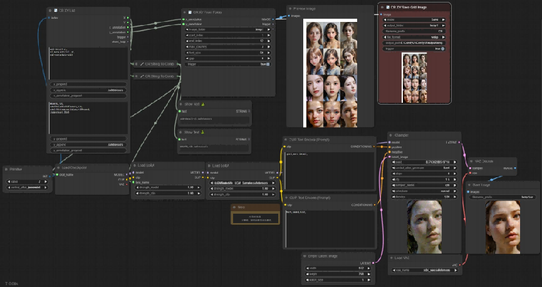Screen dimensions: 542x287
Task: Click the upper Show Text snake icon
Action: [x=203, y=104]
